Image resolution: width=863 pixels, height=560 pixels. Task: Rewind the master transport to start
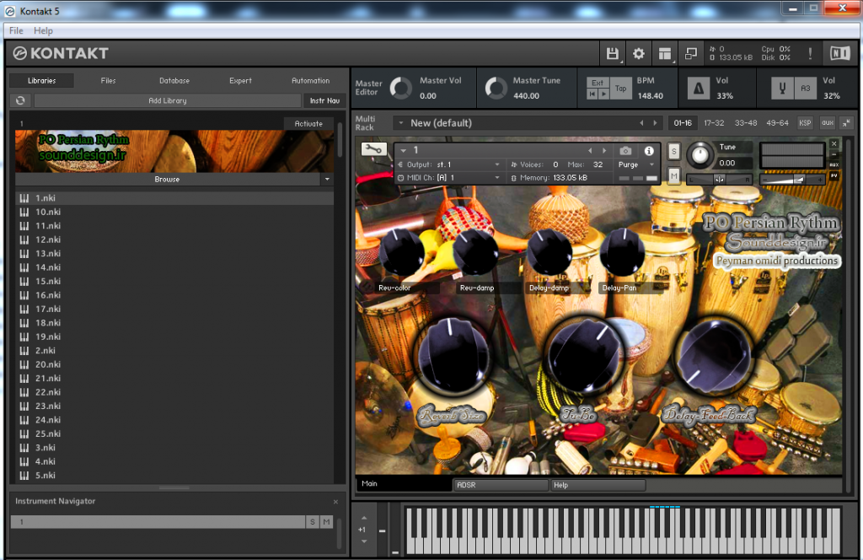tap(592, 94)
